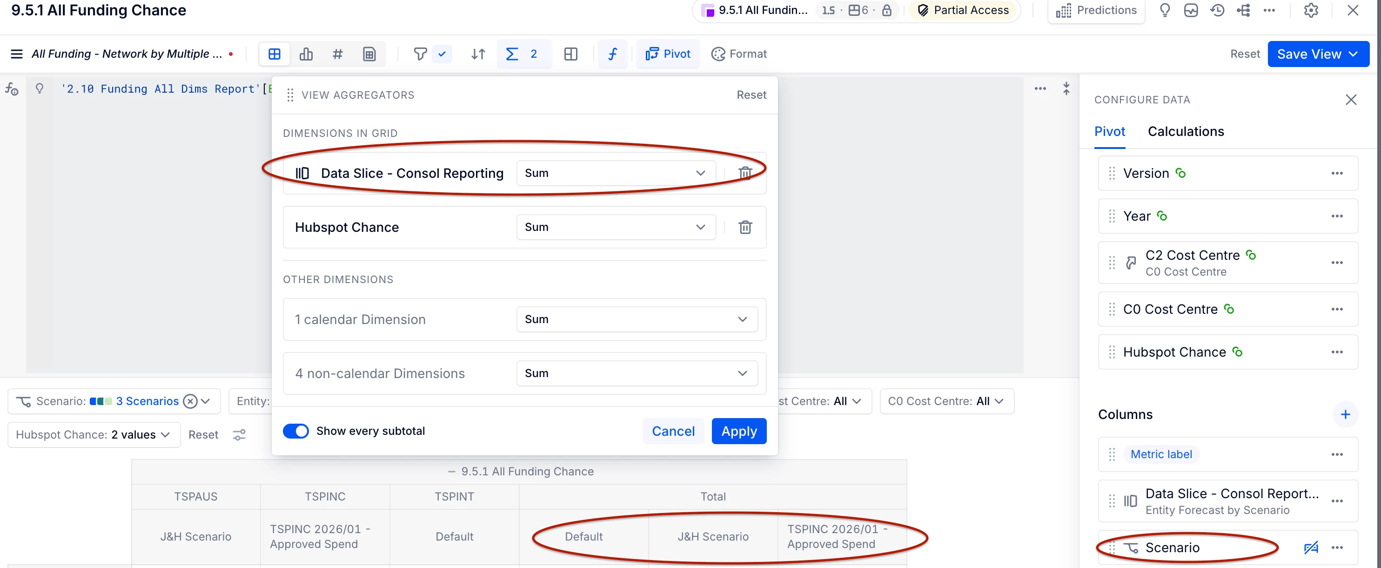The height and width of the screenshot is (568, 1381).
Task: Open the Pivot toolbar item
Action: click(668, 54)
